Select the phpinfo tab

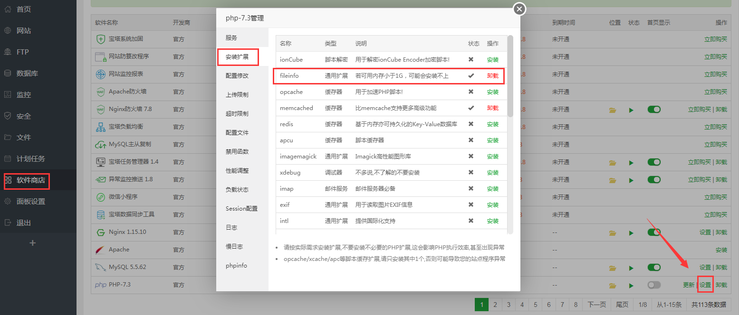click(236, 266)
